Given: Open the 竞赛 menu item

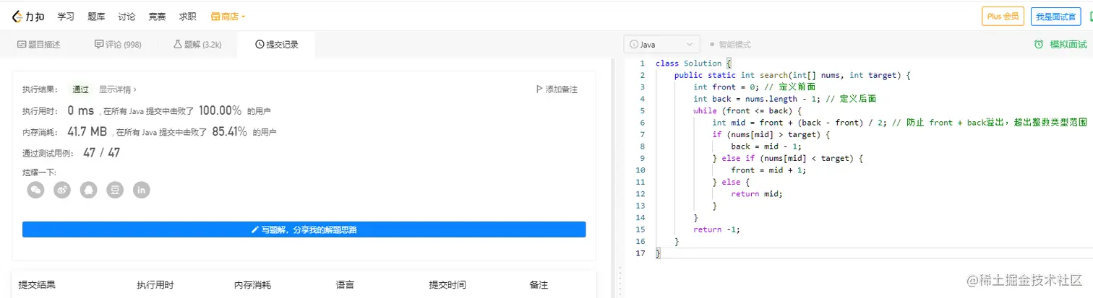Looking at the screenshot, I should (x=157, y=16).
